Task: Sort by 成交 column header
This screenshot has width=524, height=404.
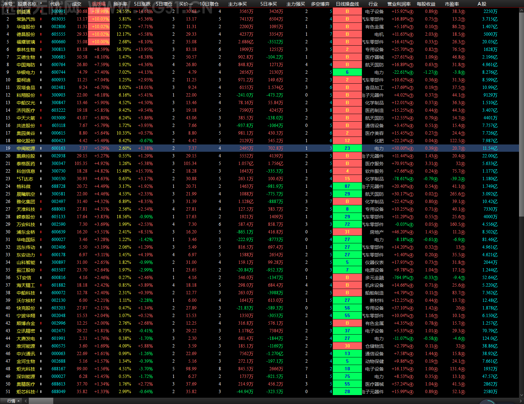Action: [x=76, y=4]
